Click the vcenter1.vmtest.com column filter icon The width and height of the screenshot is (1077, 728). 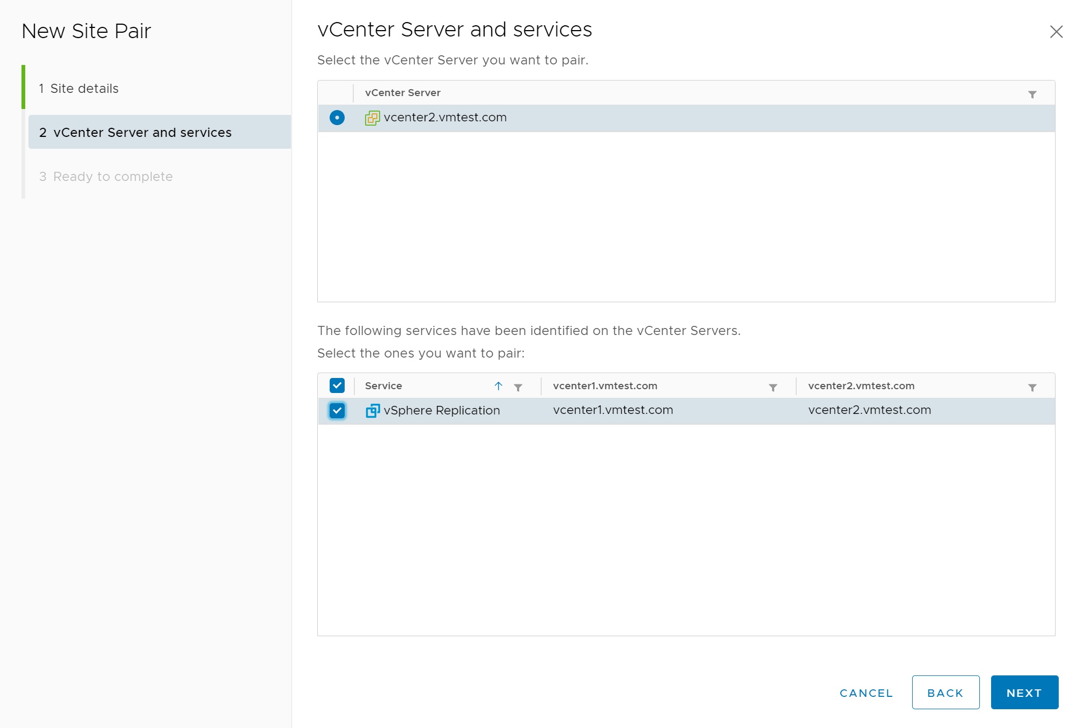click(x=773, y=387)
